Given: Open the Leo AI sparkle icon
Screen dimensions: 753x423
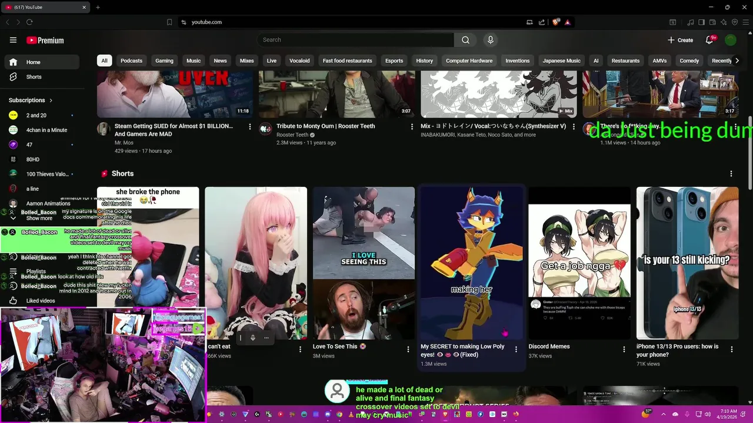Looking at the screenshot, I should tap(724, 22).
